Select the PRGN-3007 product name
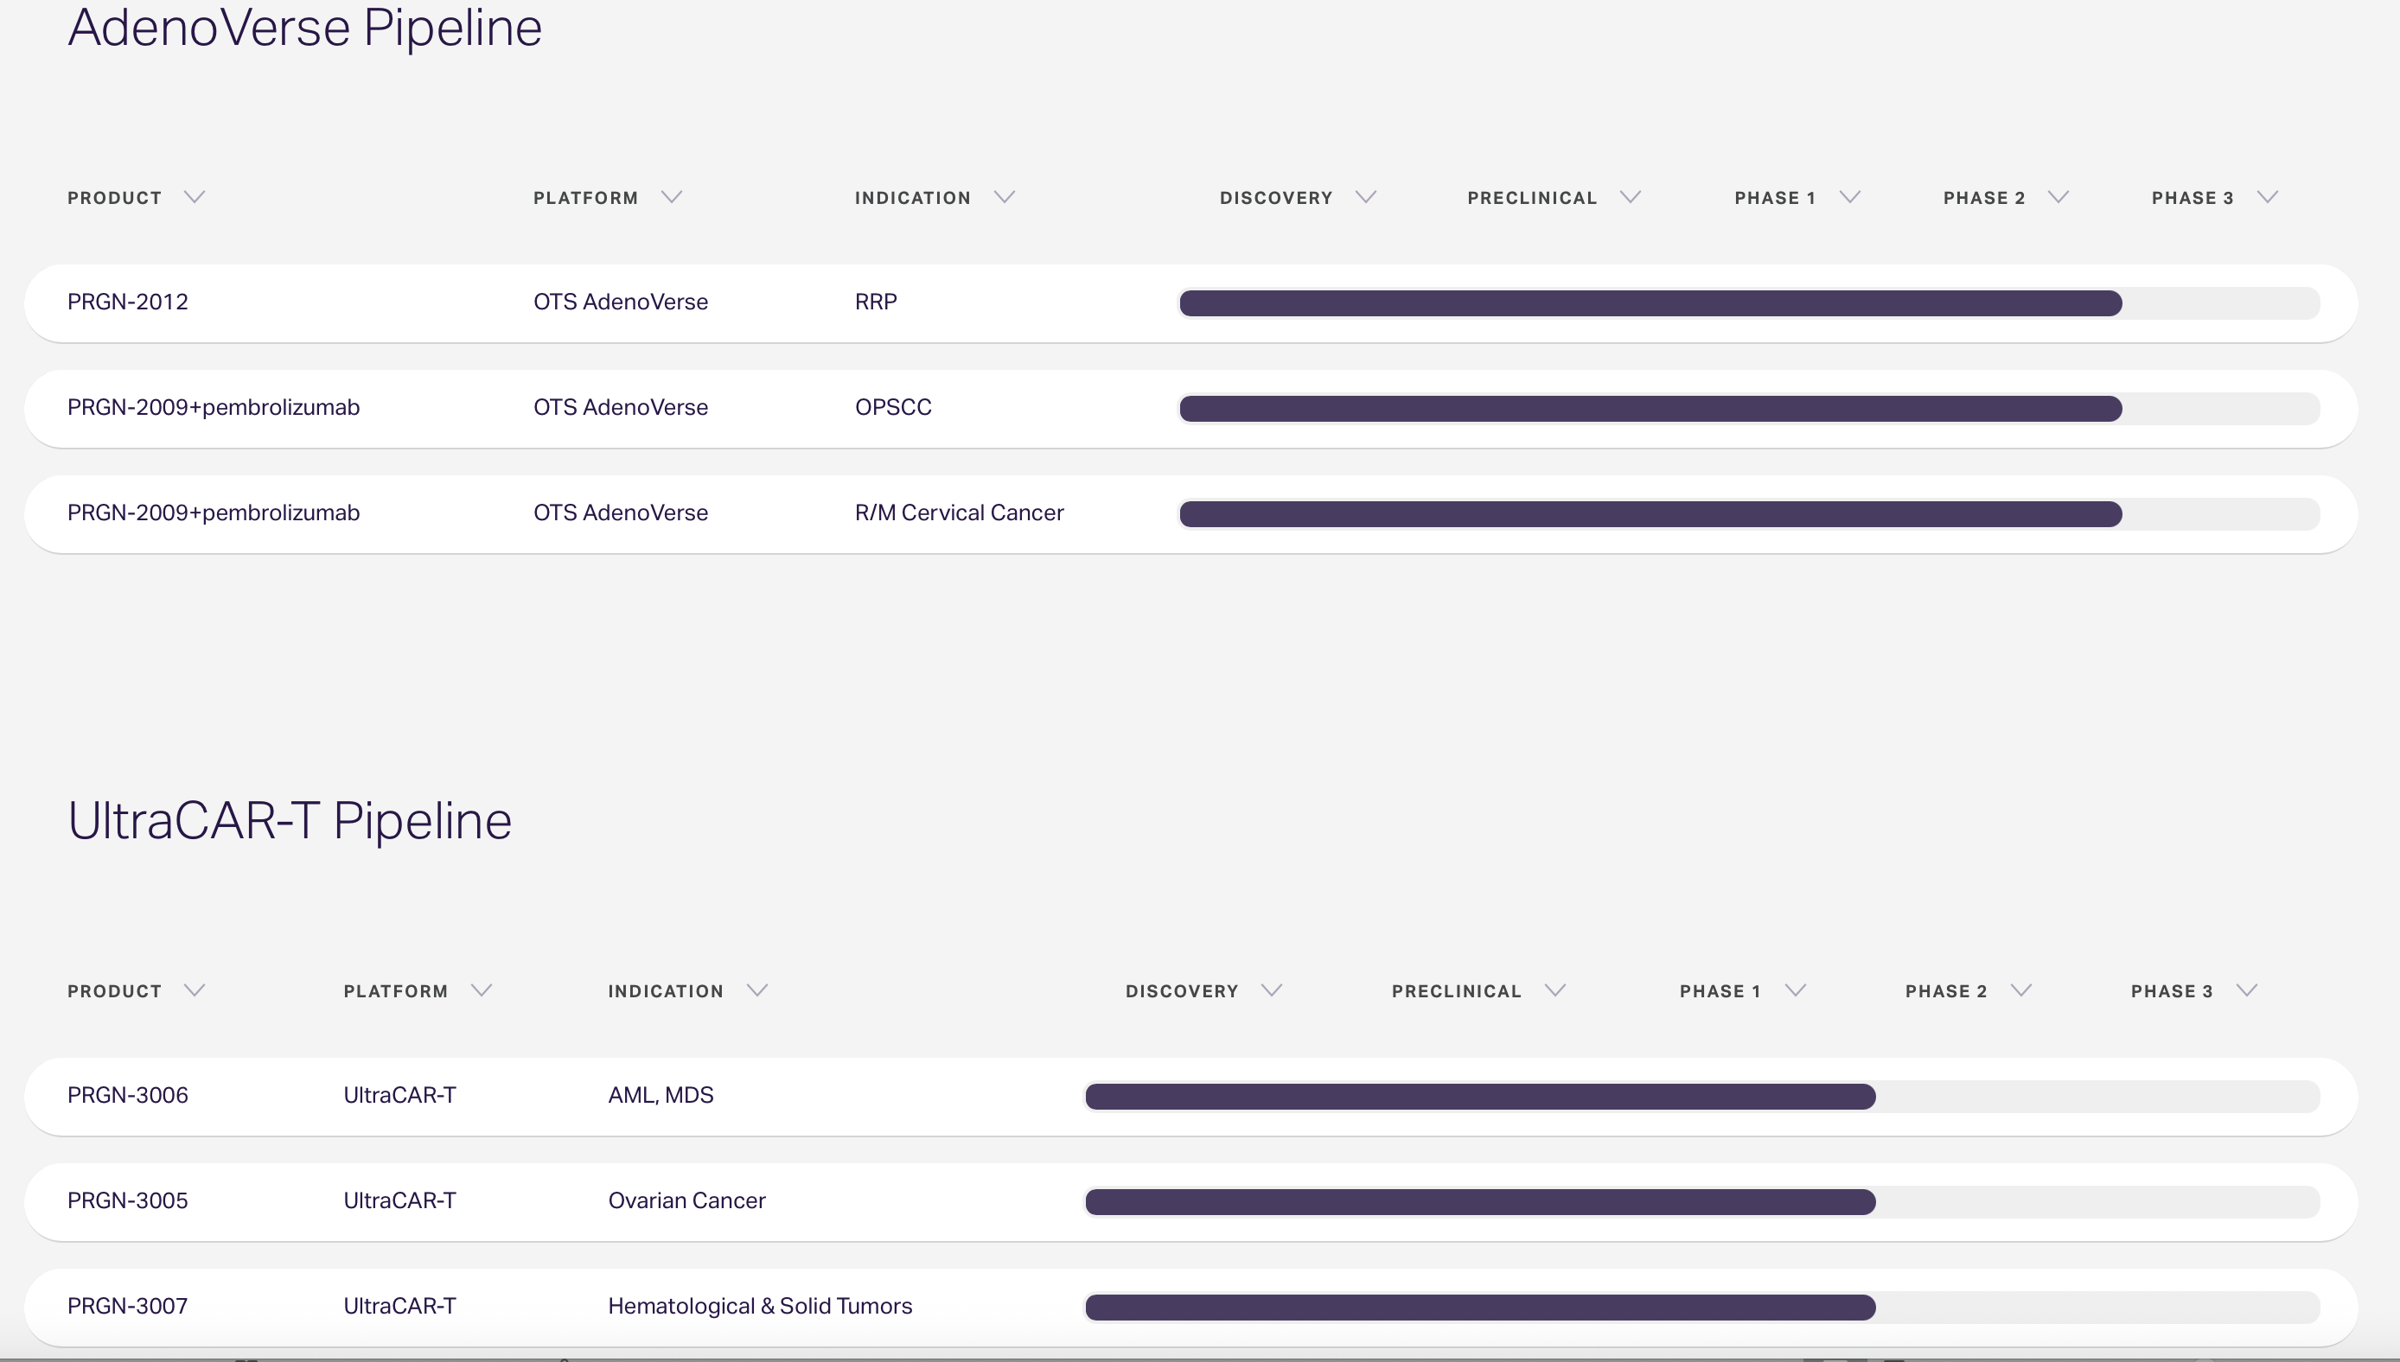Screen dimensions: 2400x1362 point(128,1306)
